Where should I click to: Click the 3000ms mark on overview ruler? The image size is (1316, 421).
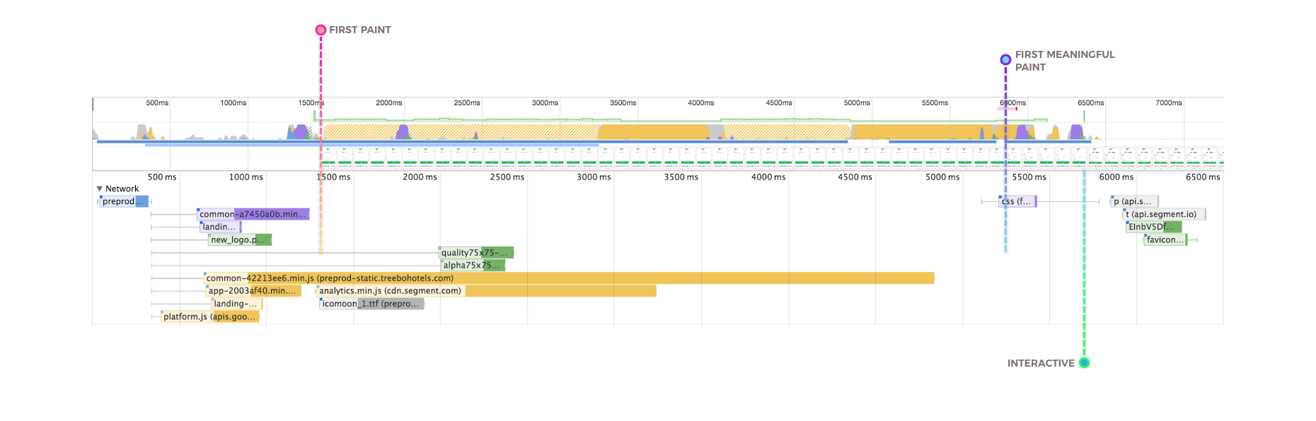[545, 103]
